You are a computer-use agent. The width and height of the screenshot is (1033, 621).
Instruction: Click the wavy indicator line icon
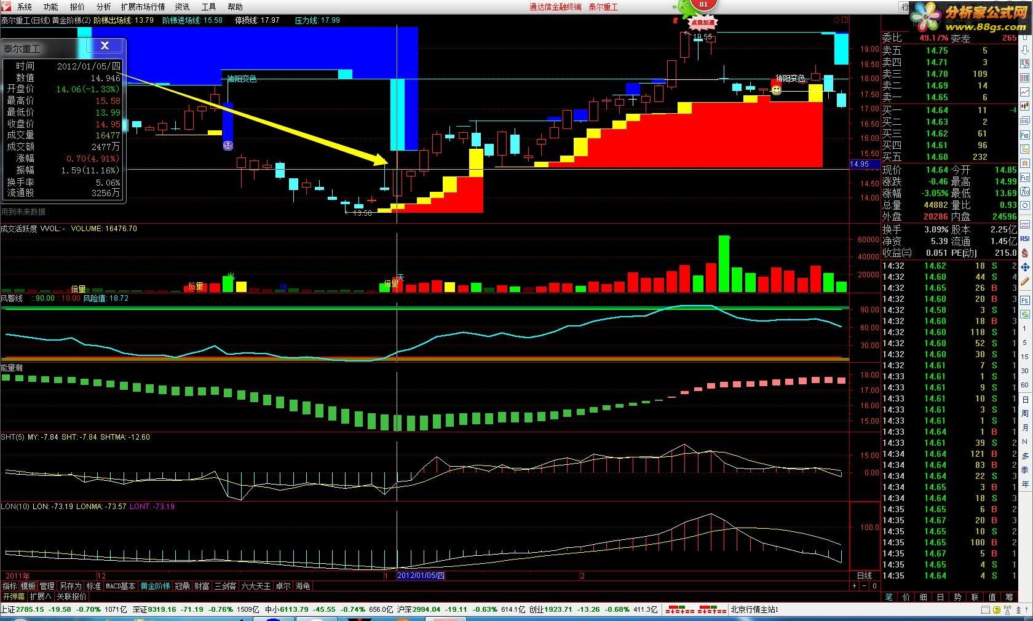[x=1025, y=224]
